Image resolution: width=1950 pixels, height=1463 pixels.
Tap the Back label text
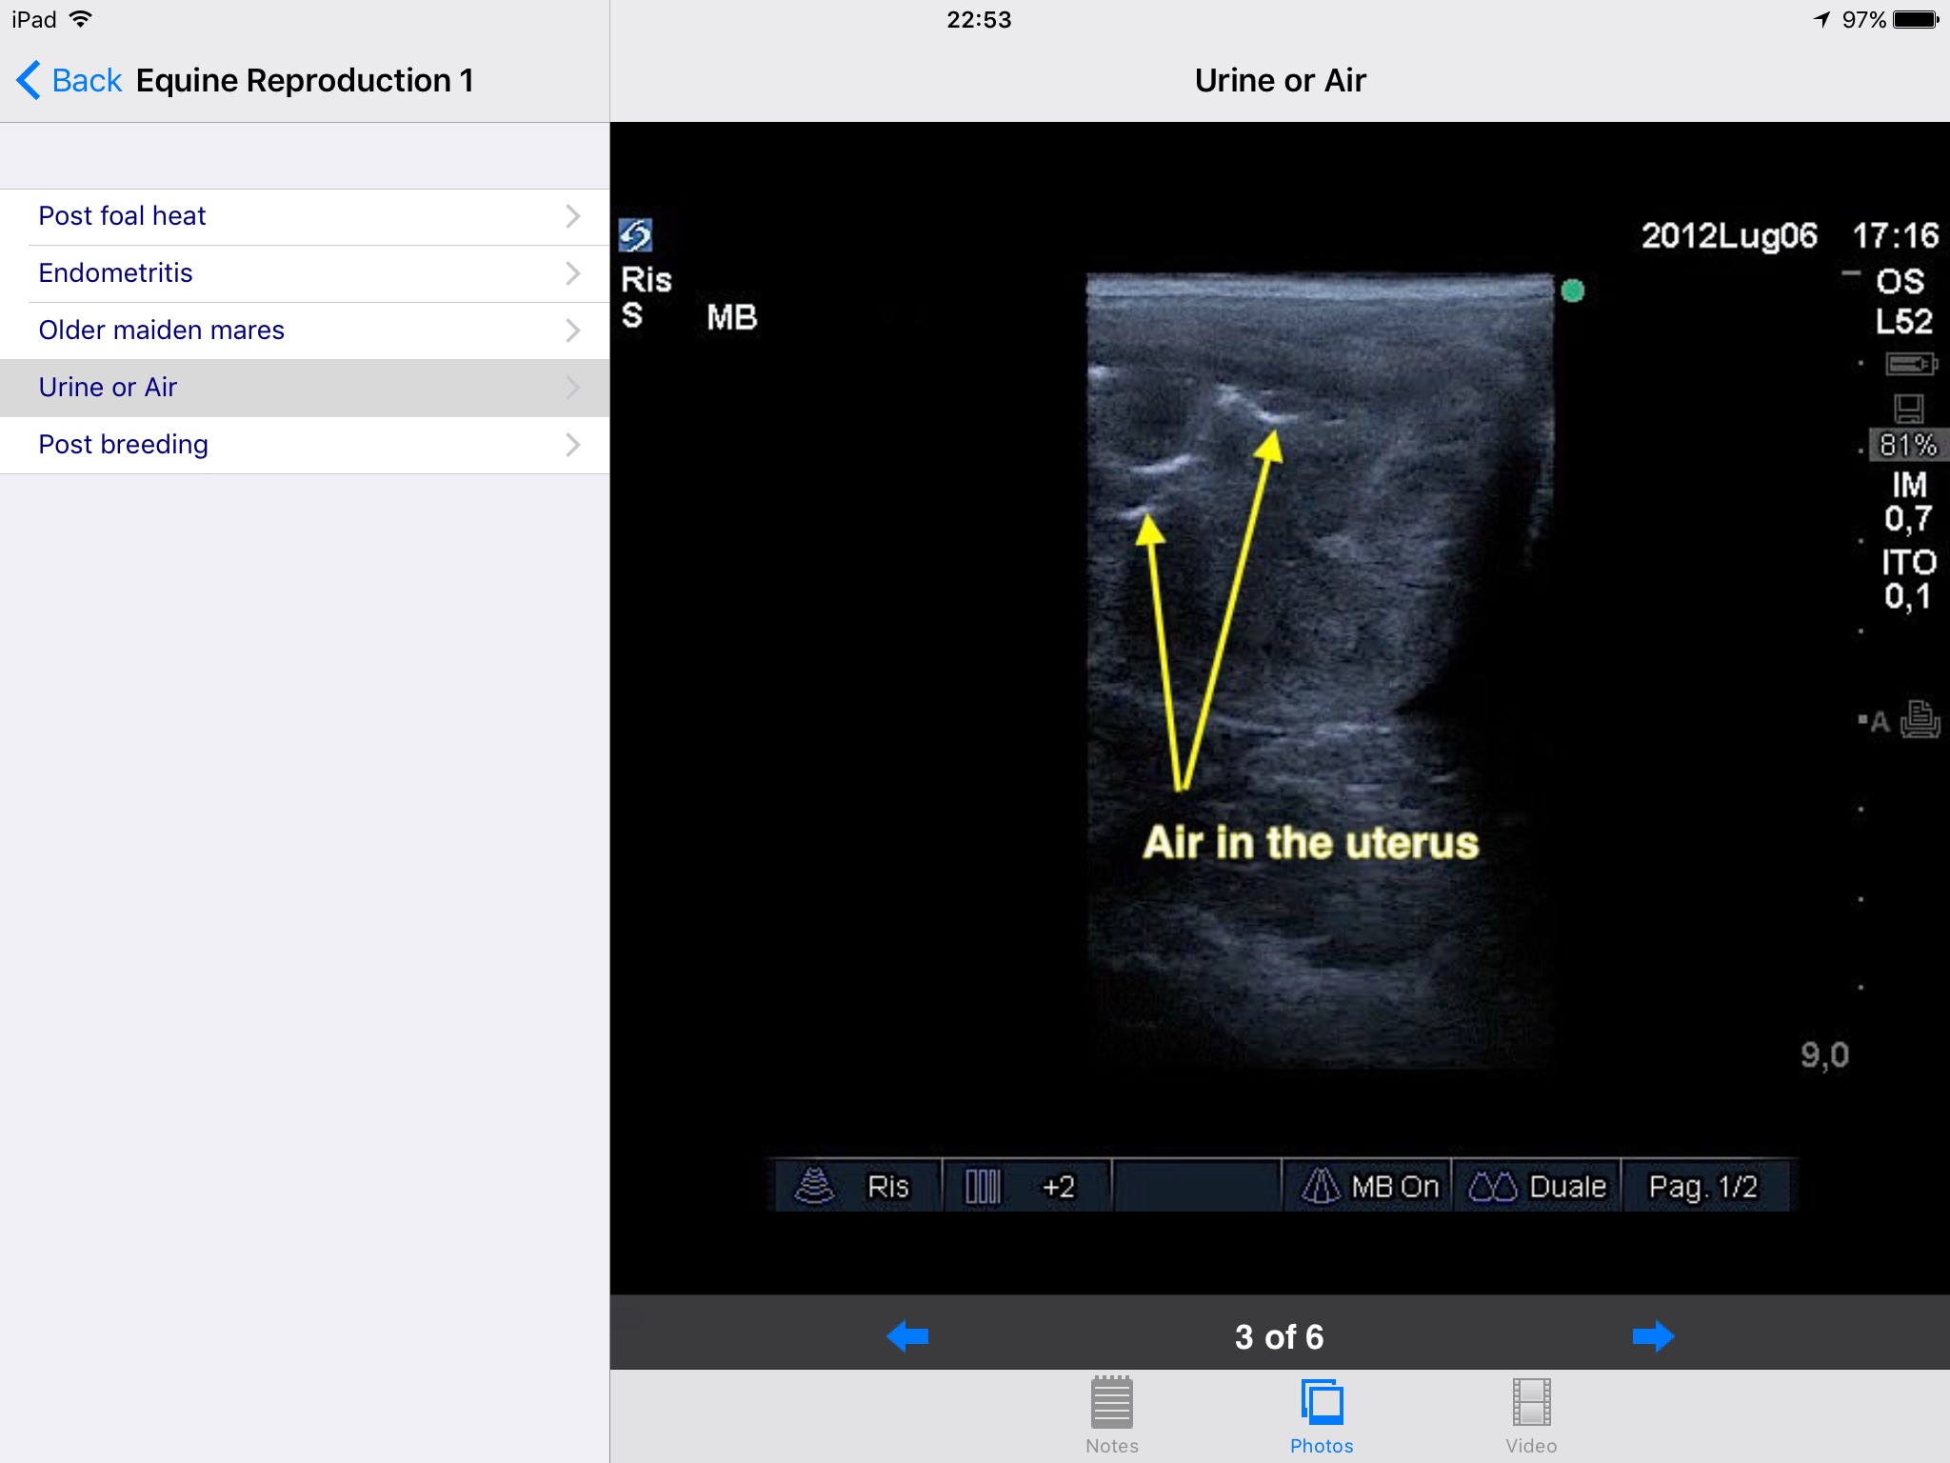(87, 80)
